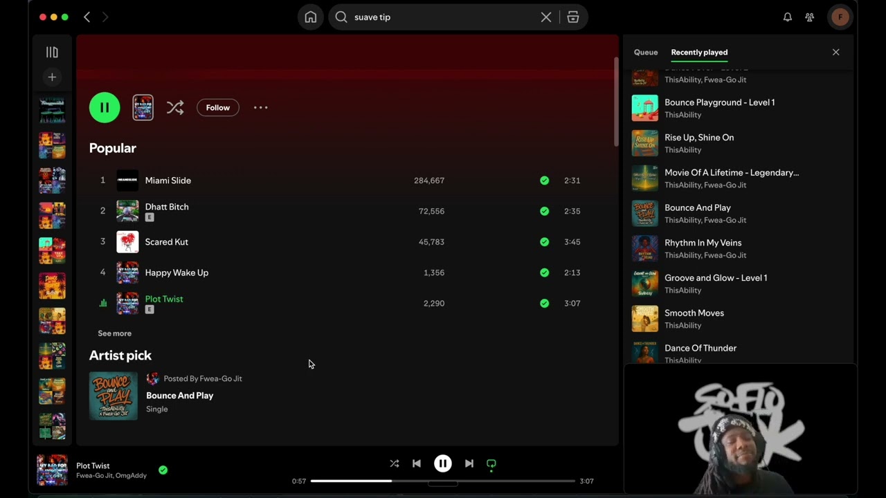Open the Browse icon in search bar
Screen dimensions: 886x498
coord(573,17)
